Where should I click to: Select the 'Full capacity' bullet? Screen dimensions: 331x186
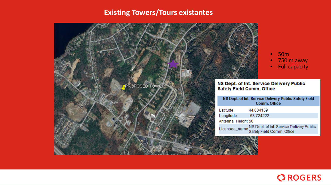coord(293,67)
